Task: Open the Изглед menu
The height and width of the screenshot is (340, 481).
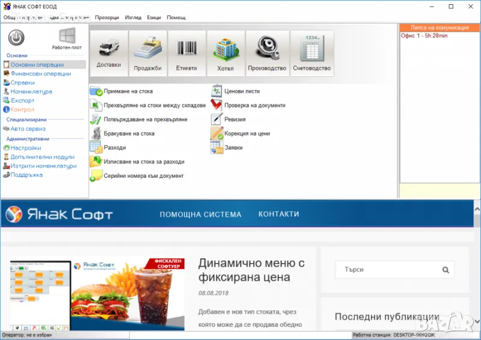Action: (x=133, y=17)
